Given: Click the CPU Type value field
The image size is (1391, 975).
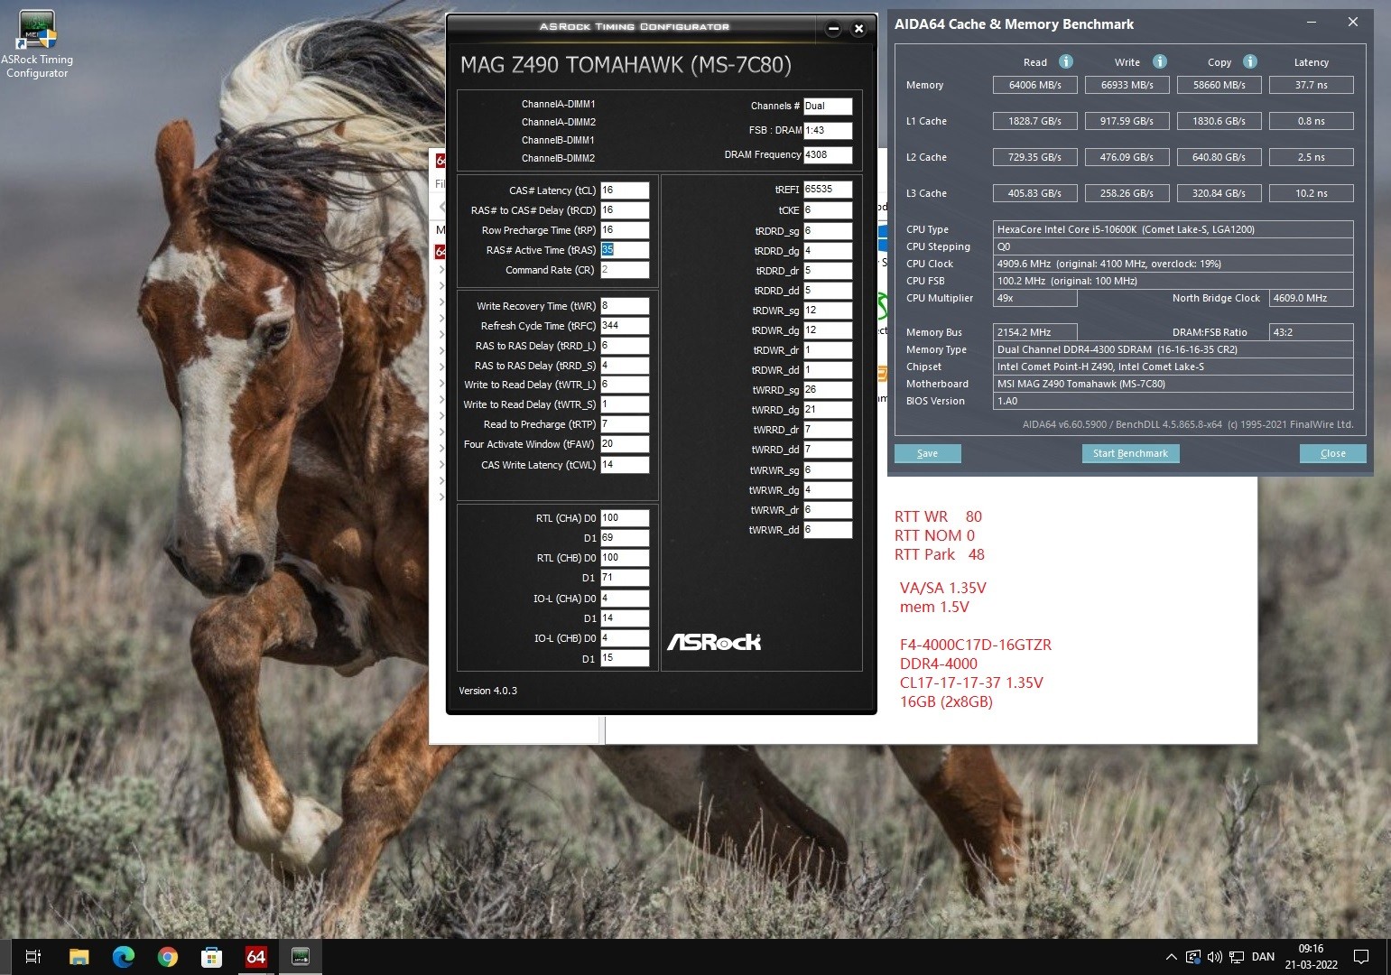Looking at the screenshot, I should [x=1173, y=229].
